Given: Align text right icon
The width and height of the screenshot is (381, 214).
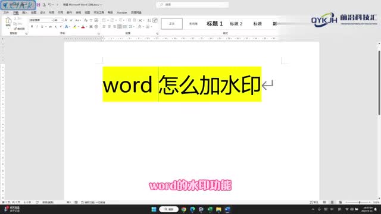Looking at the screenshot, I should 114,27.
